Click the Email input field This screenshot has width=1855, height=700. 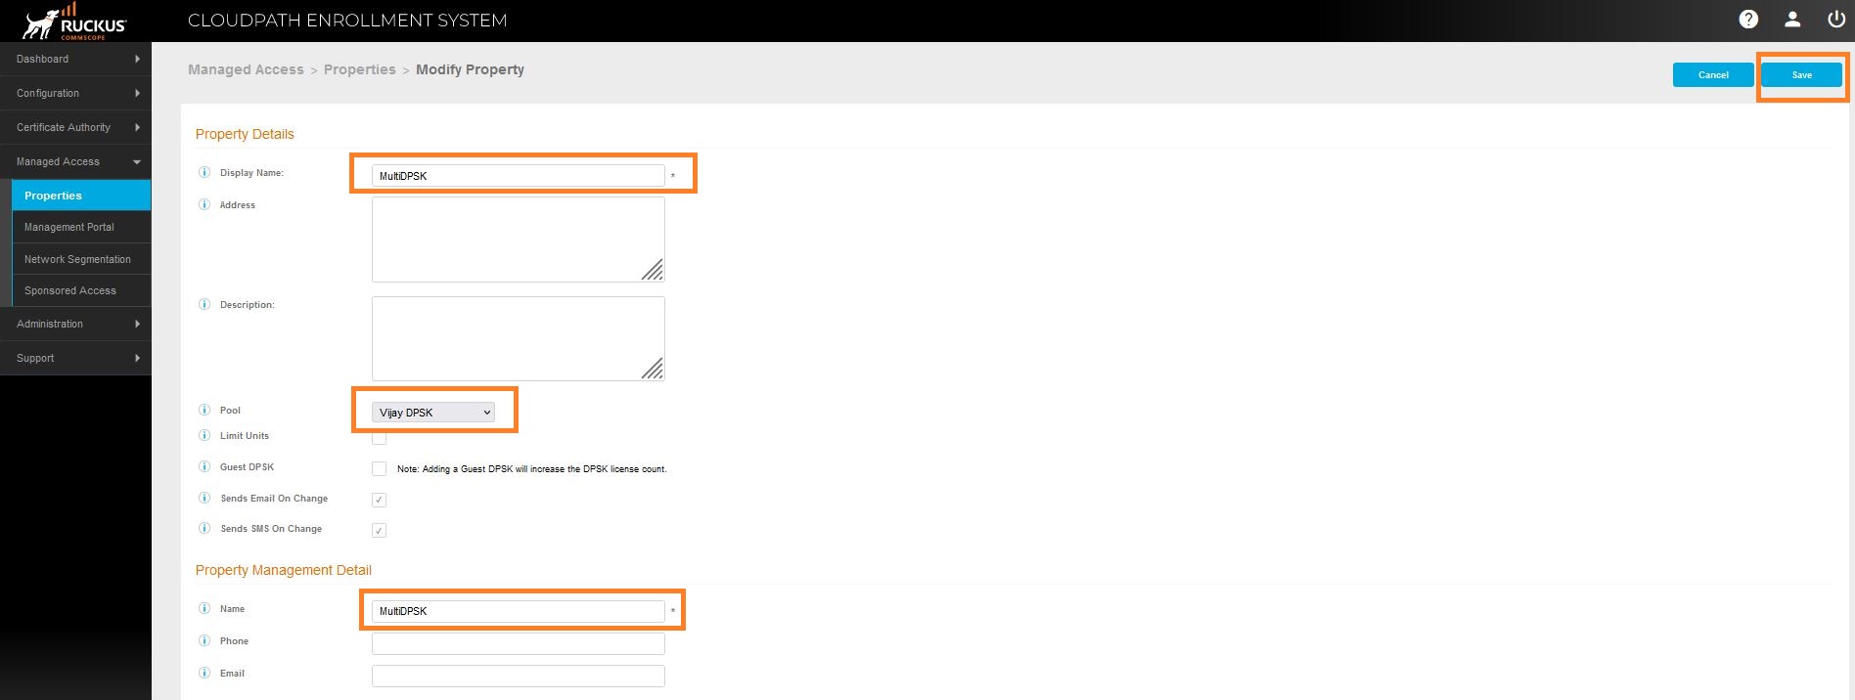point(519,676)
